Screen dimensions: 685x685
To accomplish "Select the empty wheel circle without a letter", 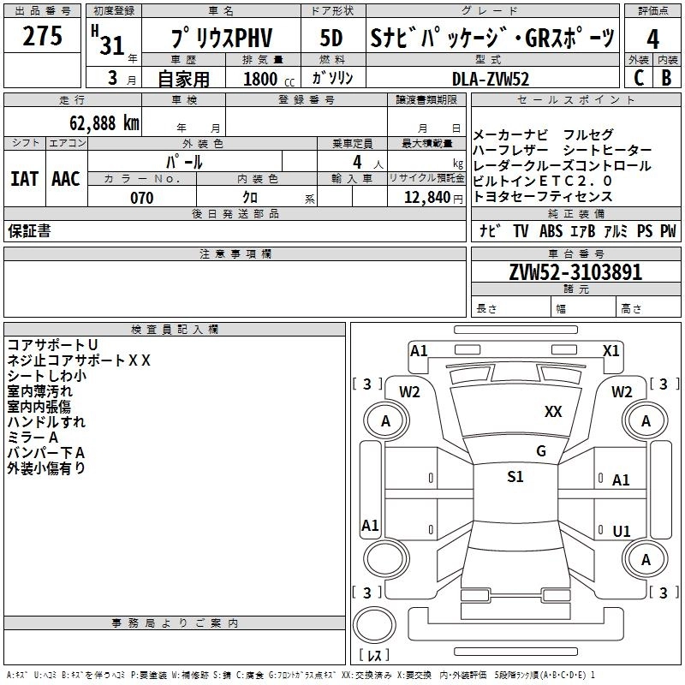I will tap(386, 559).
